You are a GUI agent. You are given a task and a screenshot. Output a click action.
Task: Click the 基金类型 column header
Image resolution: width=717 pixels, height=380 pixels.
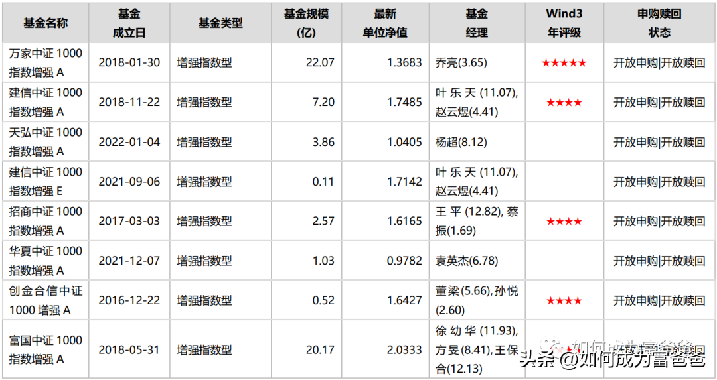tap(220, 23)
